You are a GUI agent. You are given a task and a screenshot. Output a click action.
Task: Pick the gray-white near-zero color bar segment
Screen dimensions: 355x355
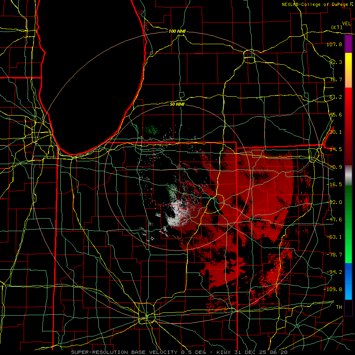(x=348, y=176)
